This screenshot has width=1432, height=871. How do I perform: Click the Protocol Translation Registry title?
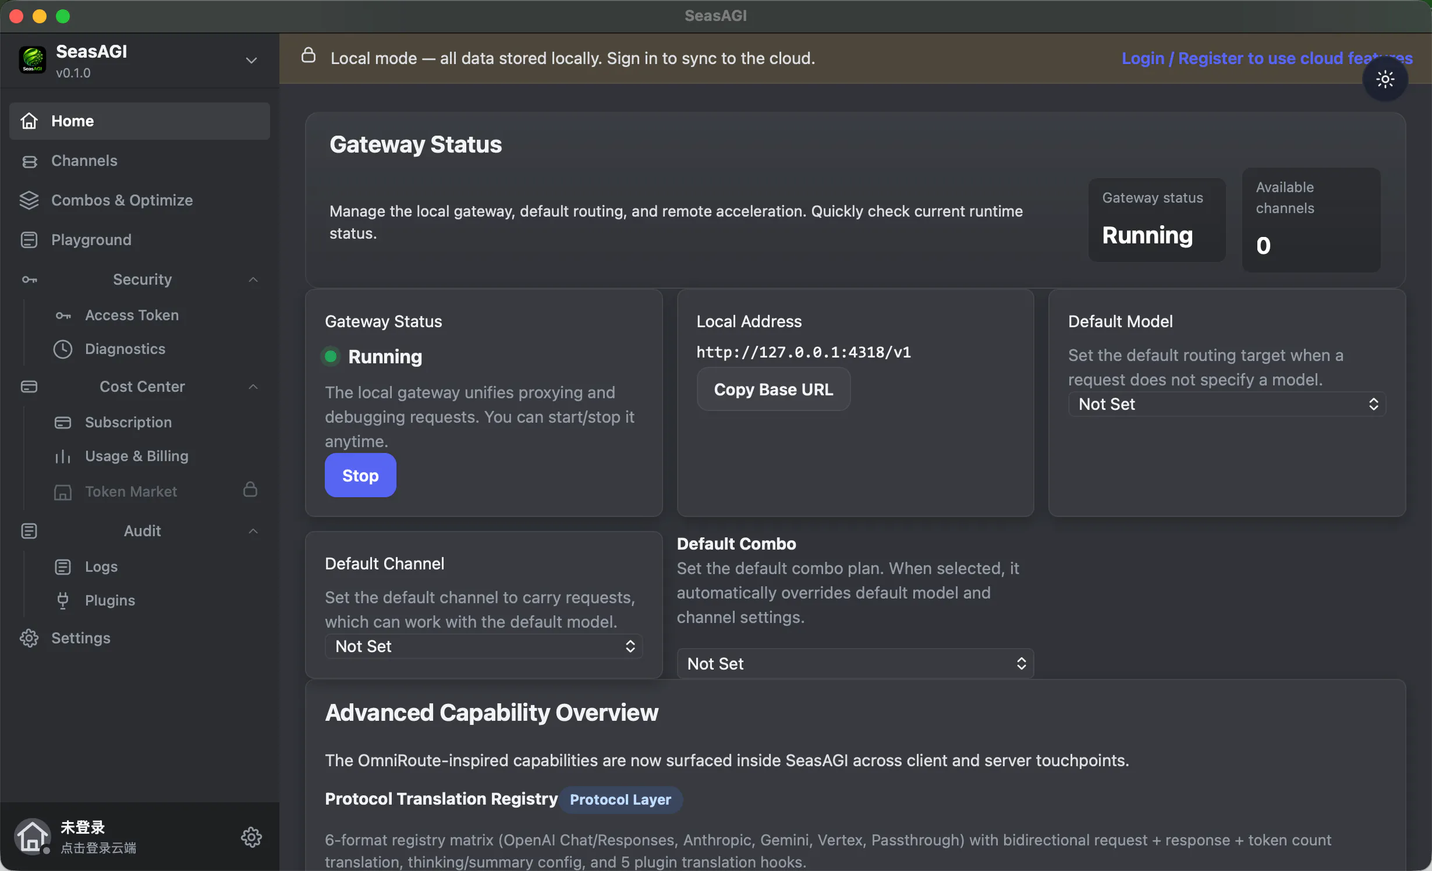click(x=441, y=799)
